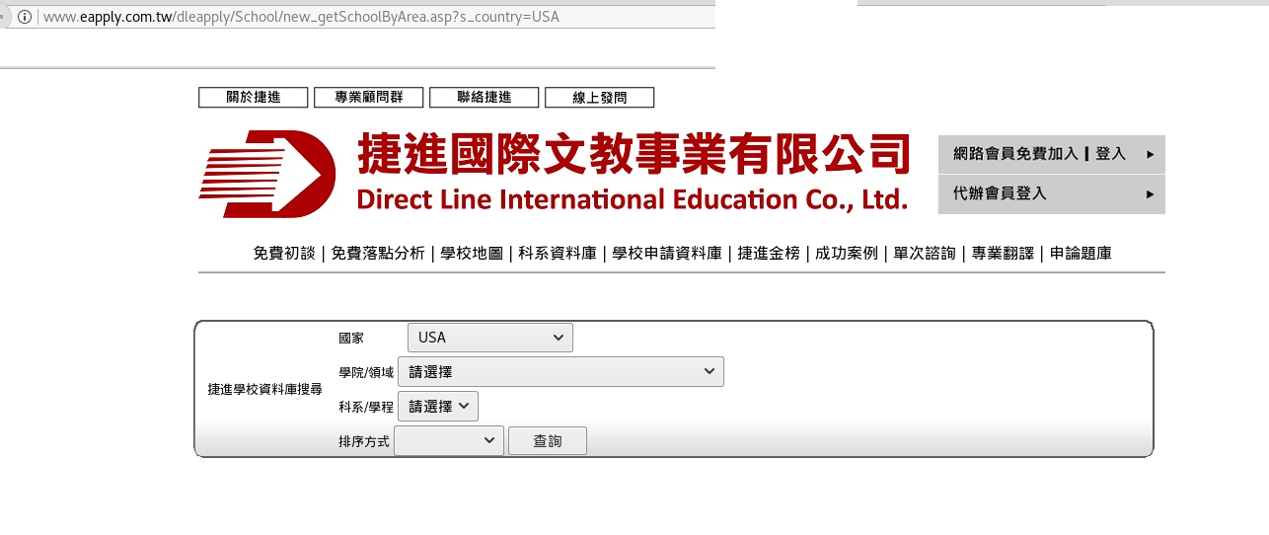Image resolution: width=1269 pixels, height=535 pixels.
Task: Open 學校申請資料庫 from the navigation
Action: click(667, 254)
